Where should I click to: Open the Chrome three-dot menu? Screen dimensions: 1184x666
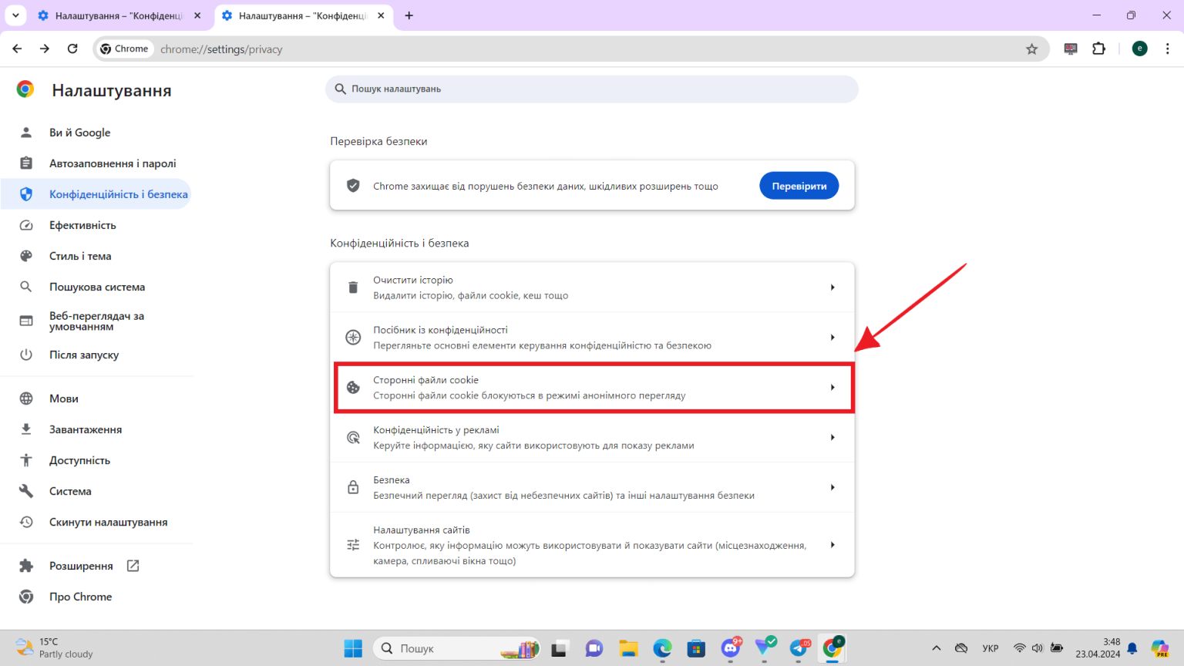[x=1167, y=49]
